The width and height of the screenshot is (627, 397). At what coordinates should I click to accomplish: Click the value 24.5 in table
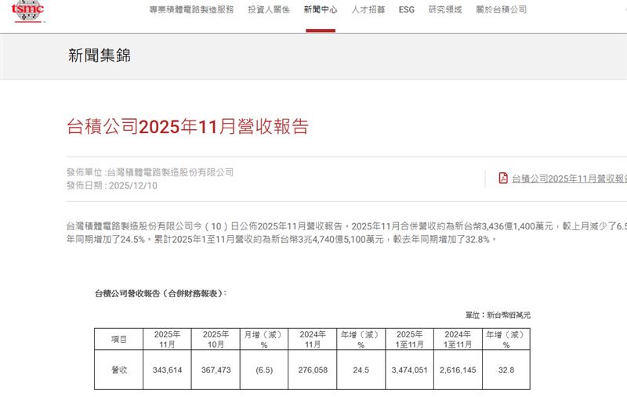pyautogui.click(x=361, y=370)
